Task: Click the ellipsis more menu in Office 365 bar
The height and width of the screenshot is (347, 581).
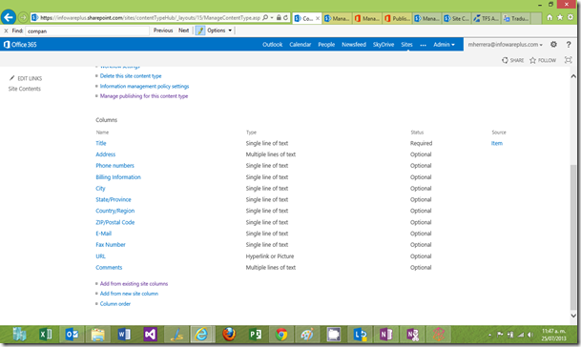Action: (x=423, y=45)
